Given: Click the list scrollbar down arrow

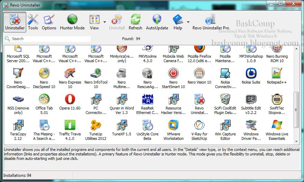Looking at the screenshot, I should 296,142.
